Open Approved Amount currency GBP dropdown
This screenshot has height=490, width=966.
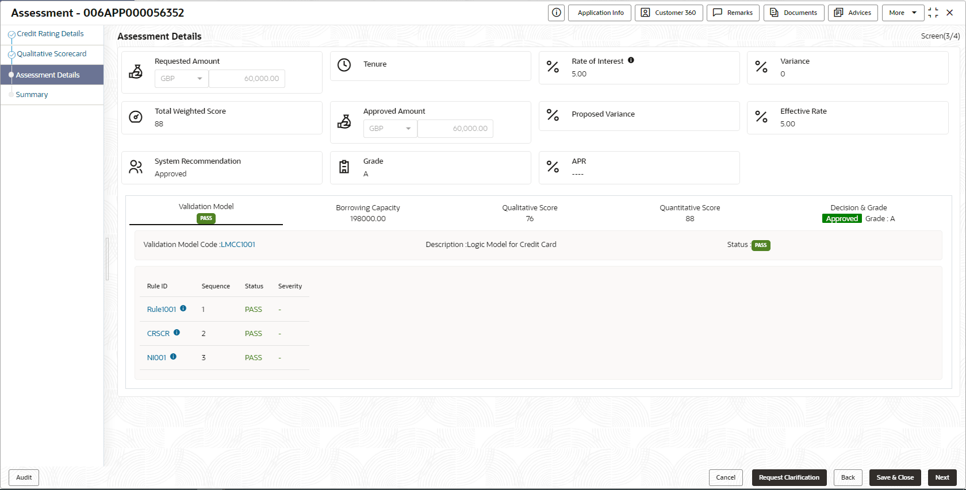390,129
